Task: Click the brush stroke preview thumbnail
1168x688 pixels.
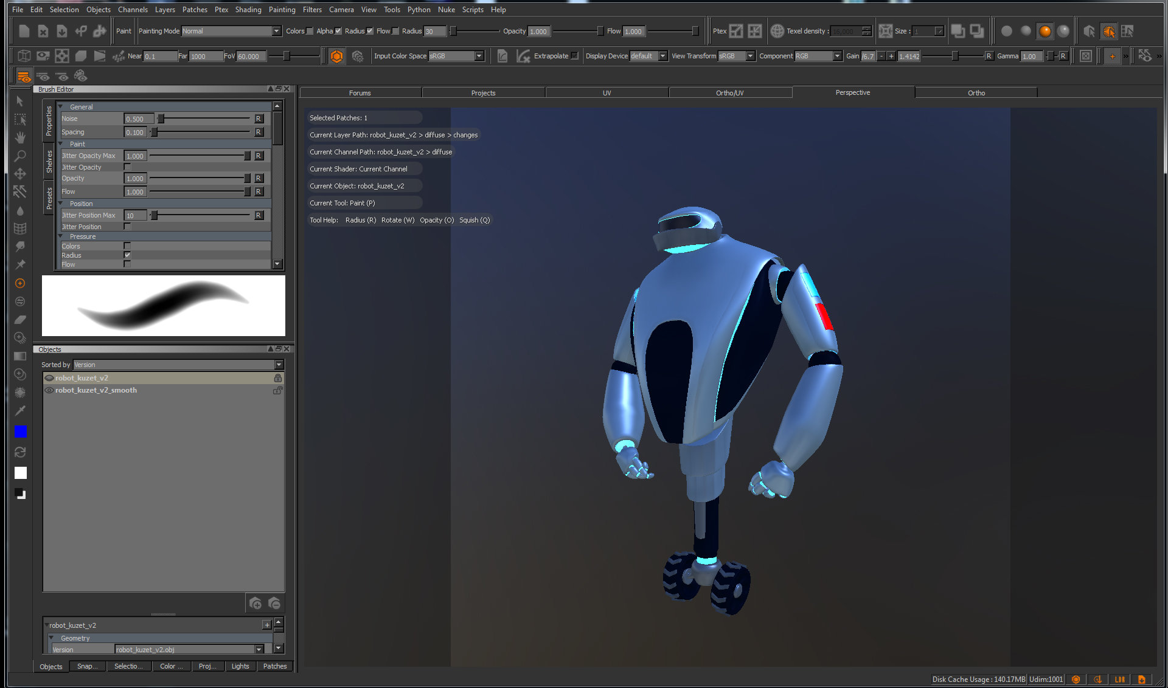Action: [163, 306]
